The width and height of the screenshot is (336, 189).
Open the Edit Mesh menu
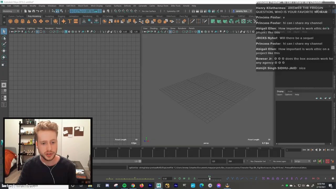point(71,6)
